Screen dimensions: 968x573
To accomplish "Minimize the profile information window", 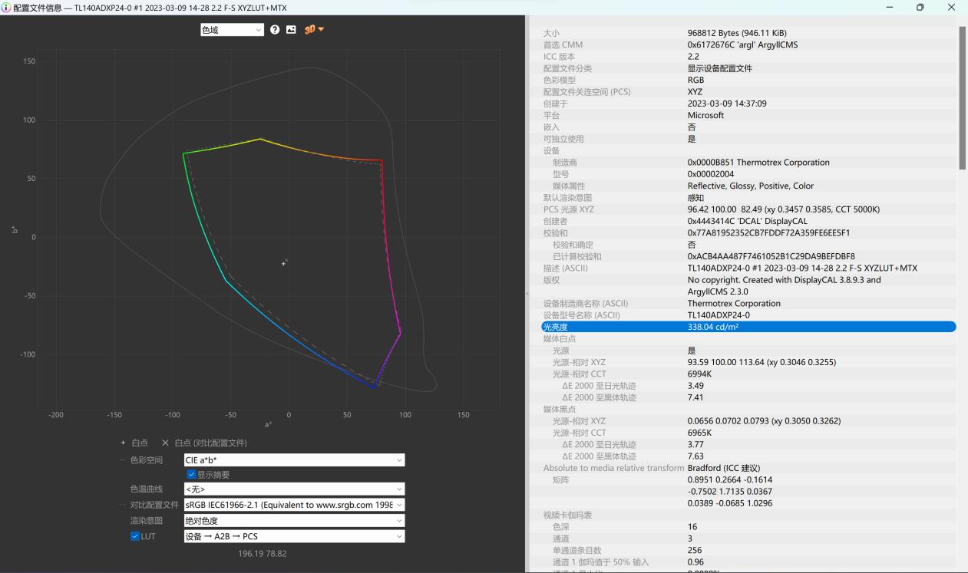I will [x=890, y=7].
